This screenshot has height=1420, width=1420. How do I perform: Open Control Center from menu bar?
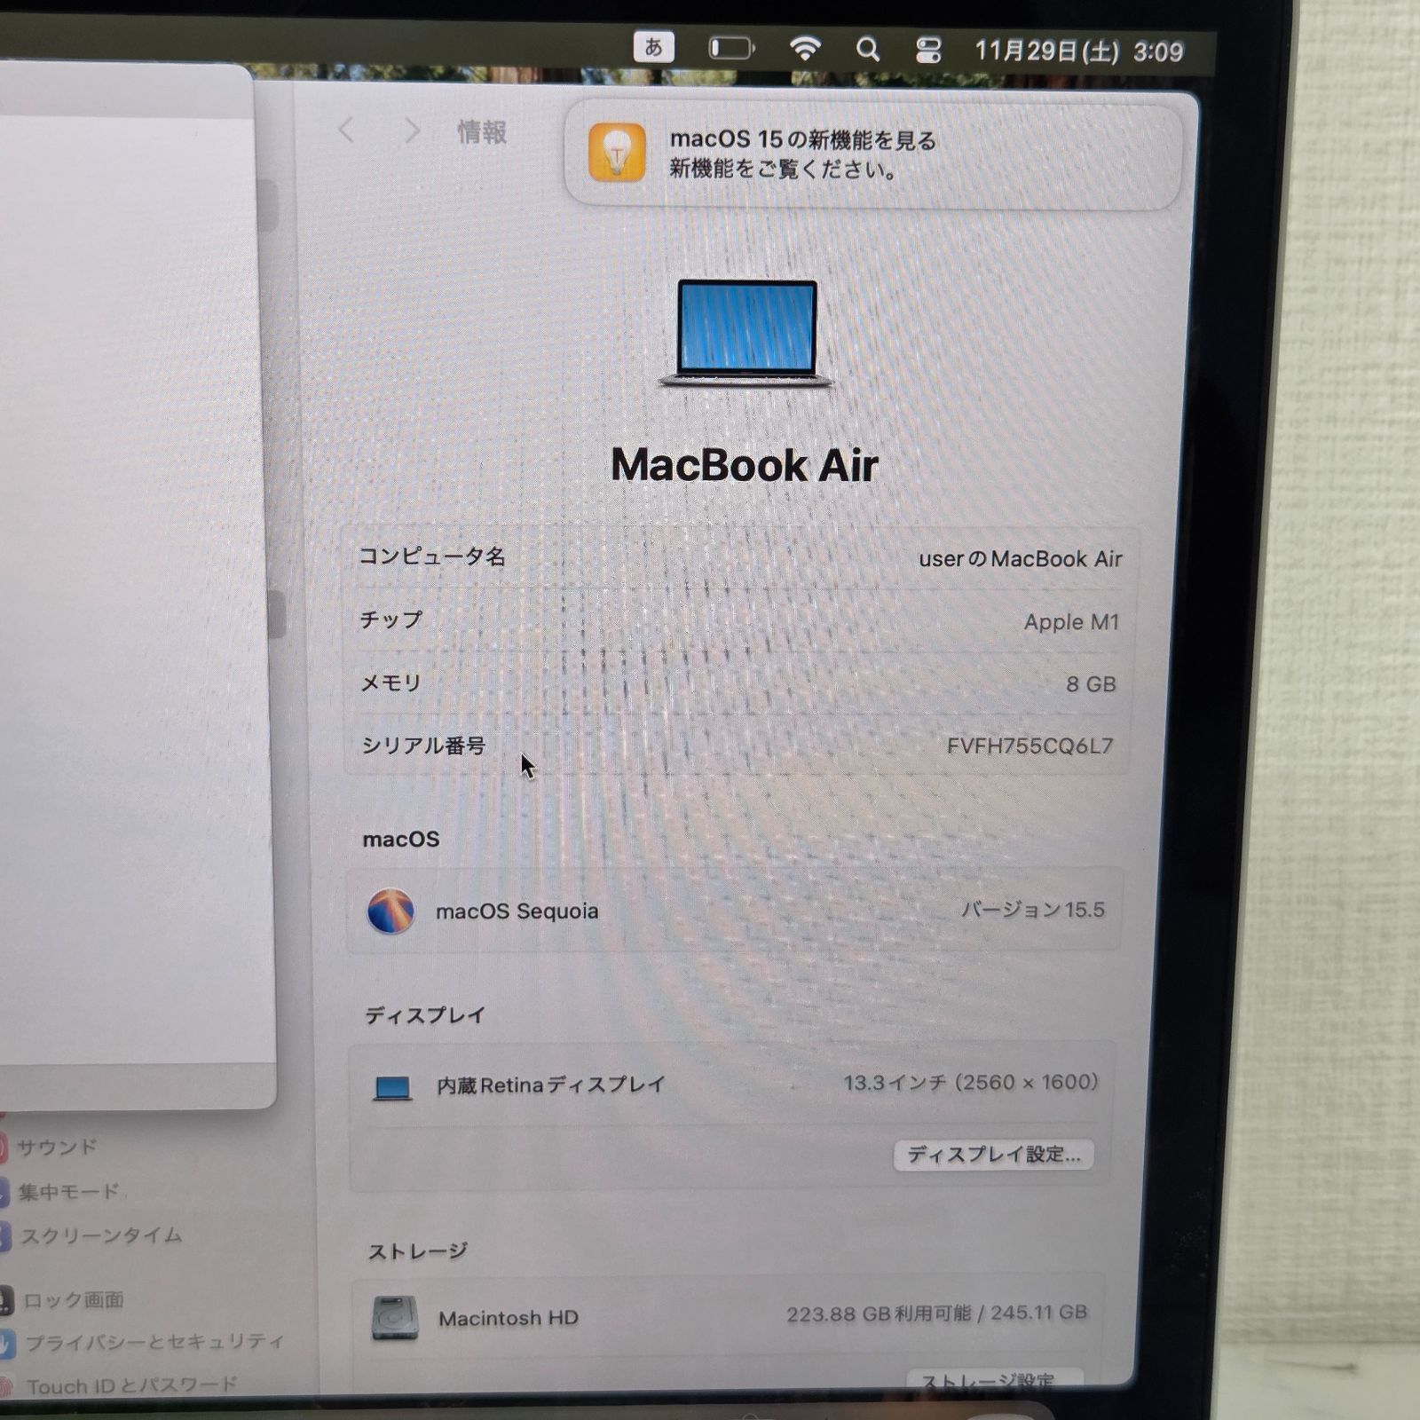click(927, 51)
